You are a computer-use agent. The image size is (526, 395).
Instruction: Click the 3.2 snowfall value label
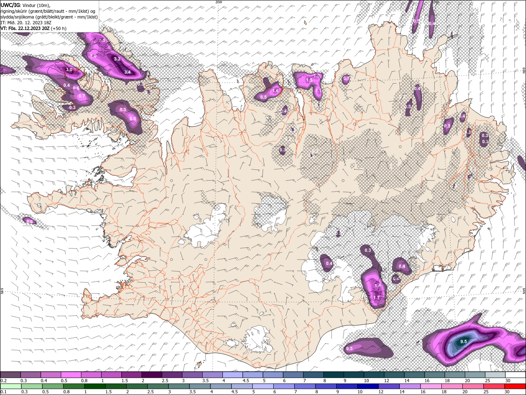pos(117,59)
